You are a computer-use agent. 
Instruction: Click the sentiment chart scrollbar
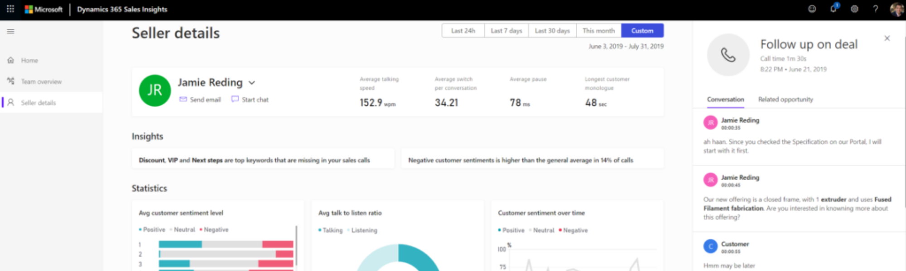(x=296, y=246)
